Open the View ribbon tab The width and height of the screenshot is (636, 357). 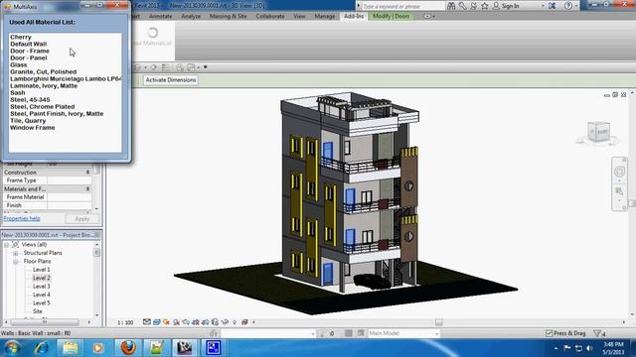click(299, 16)
